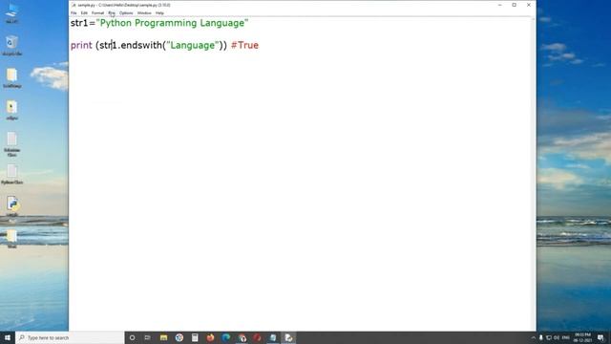Click the Recycle Bin desktop icon
Screen dimensions: 611x344
11,45
